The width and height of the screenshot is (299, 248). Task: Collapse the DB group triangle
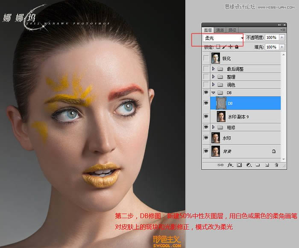pos(213,93)
